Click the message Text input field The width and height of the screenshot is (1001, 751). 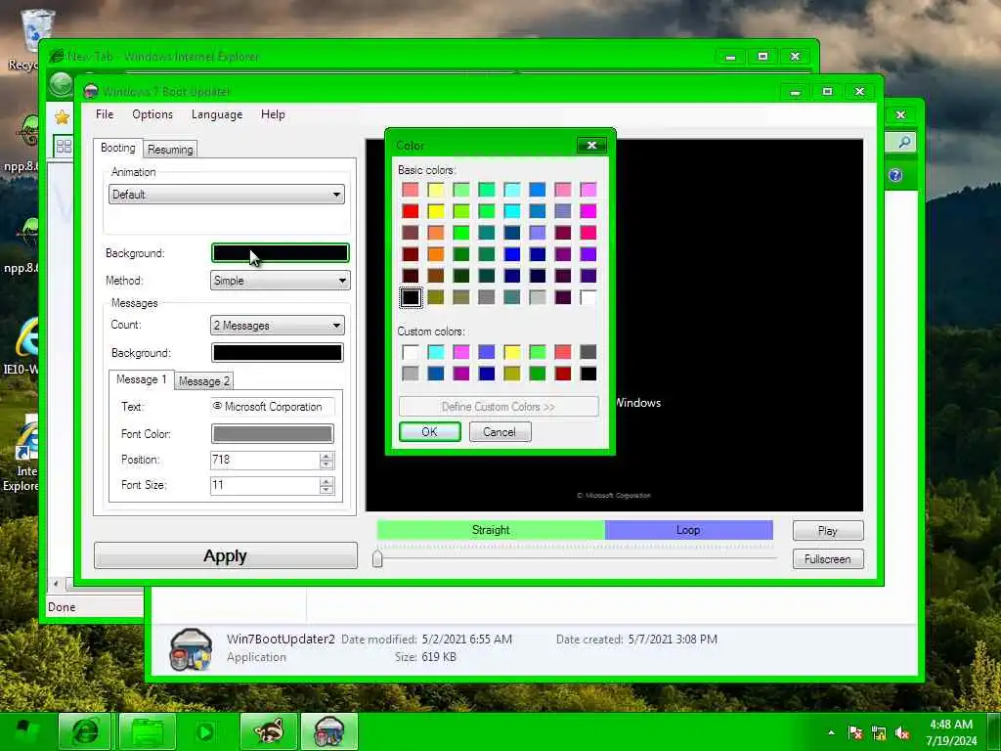273,407
